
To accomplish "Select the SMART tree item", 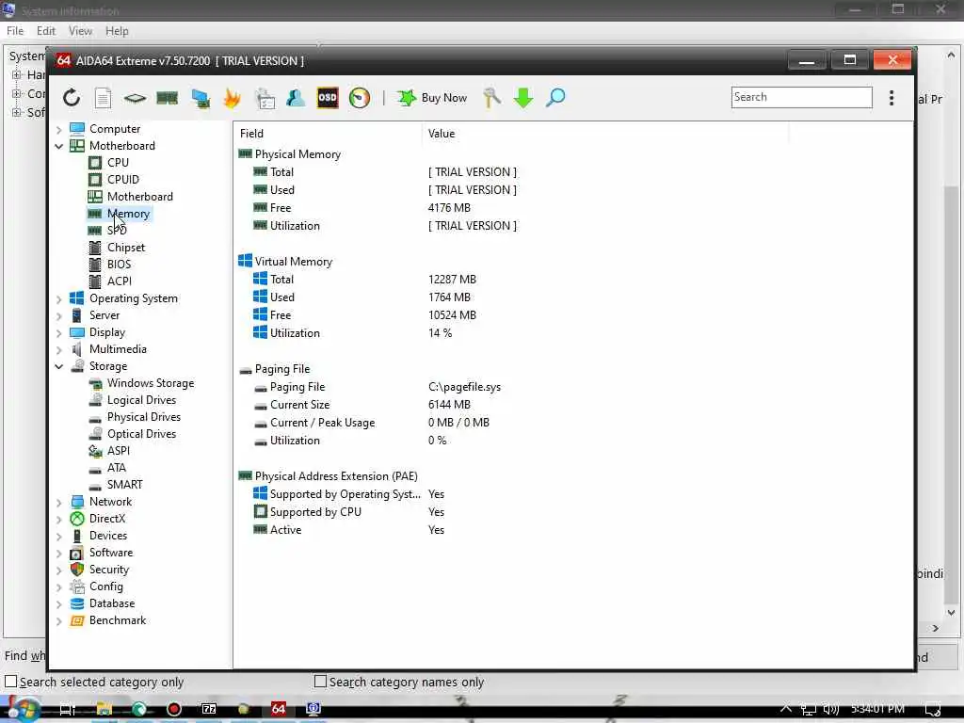I will 125,485.
